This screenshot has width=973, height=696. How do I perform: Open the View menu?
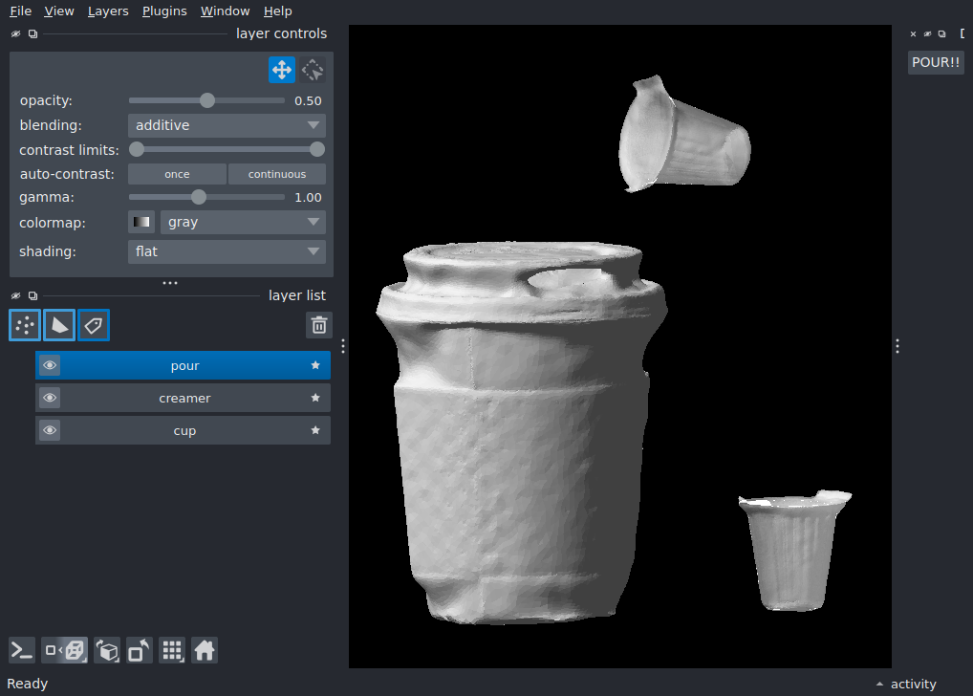59,11
